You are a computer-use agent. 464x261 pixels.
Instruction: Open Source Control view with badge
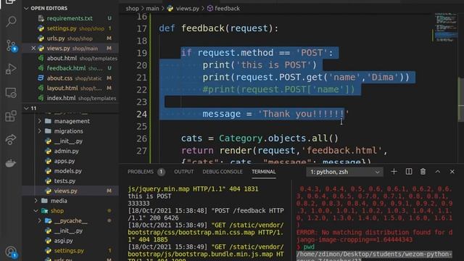point(12,46)
